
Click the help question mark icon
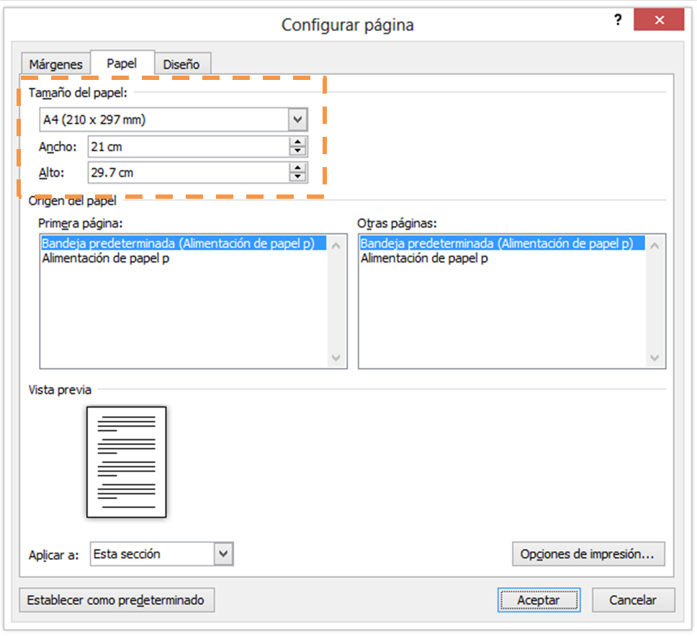pos(618,20)
